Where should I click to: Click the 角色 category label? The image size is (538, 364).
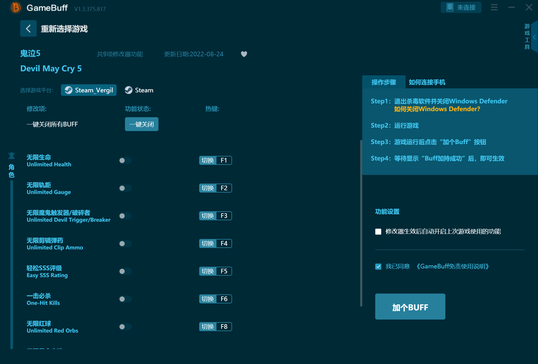pyautogui.click(x=12, y=171)
